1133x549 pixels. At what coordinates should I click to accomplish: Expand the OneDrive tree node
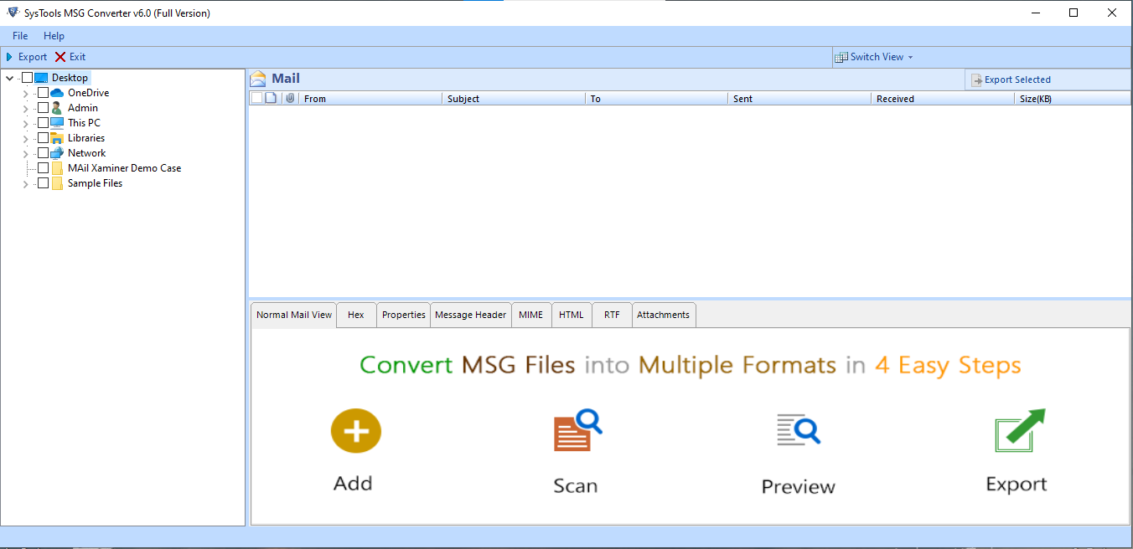click(x=26, y=93)
